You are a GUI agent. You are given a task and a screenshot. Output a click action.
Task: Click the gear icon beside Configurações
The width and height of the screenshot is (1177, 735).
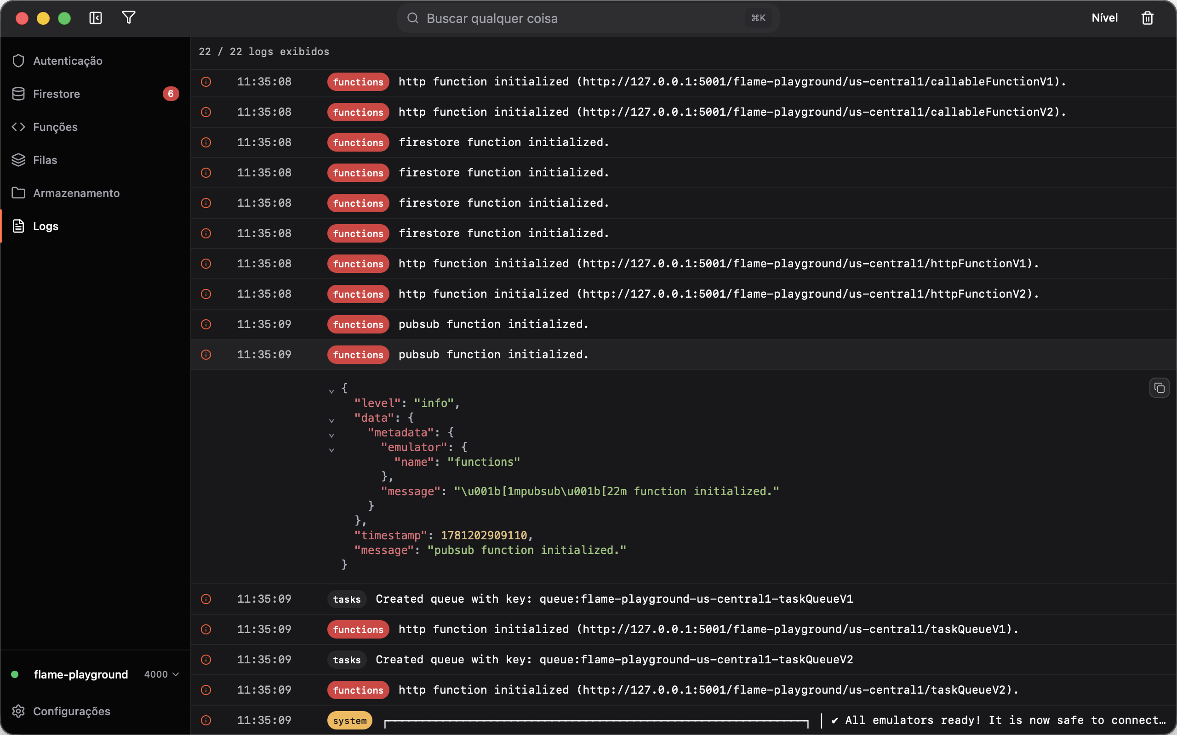point(18,711)
